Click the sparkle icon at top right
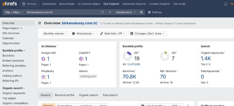 coord(232,4)
